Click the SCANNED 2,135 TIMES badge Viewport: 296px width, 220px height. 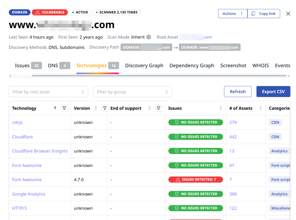tap(116, 12)
